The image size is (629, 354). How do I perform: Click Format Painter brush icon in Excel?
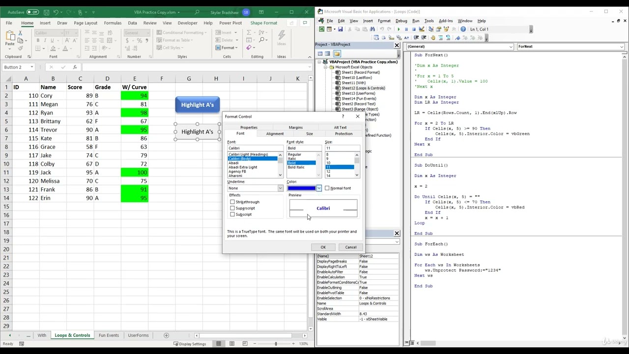20,48
